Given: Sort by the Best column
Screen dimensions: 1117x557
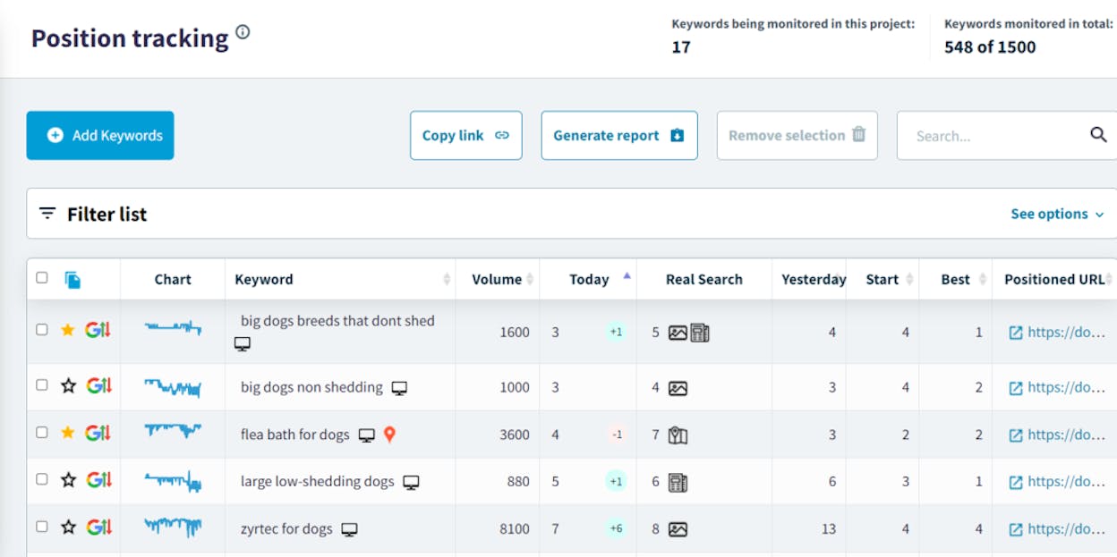Looking at the screenshot, I should [955, 279].
